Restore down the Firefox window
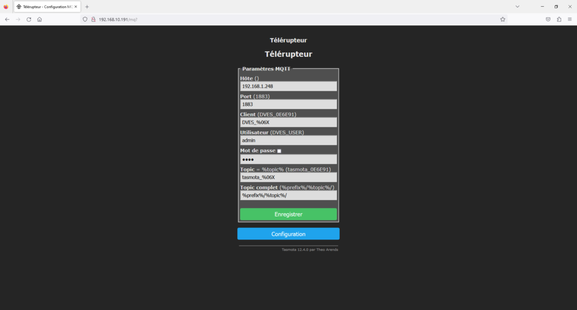 coord(556,7)
